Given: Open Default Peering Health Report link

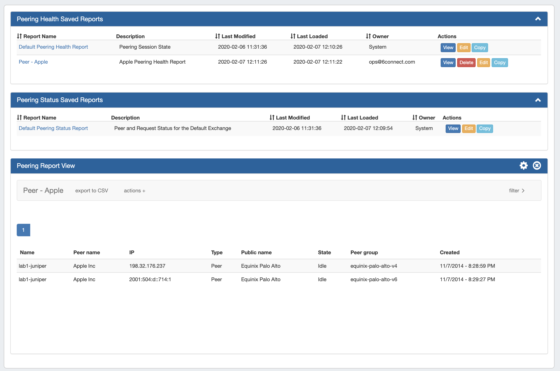Looking at the screenshot, I should point(53,47).
